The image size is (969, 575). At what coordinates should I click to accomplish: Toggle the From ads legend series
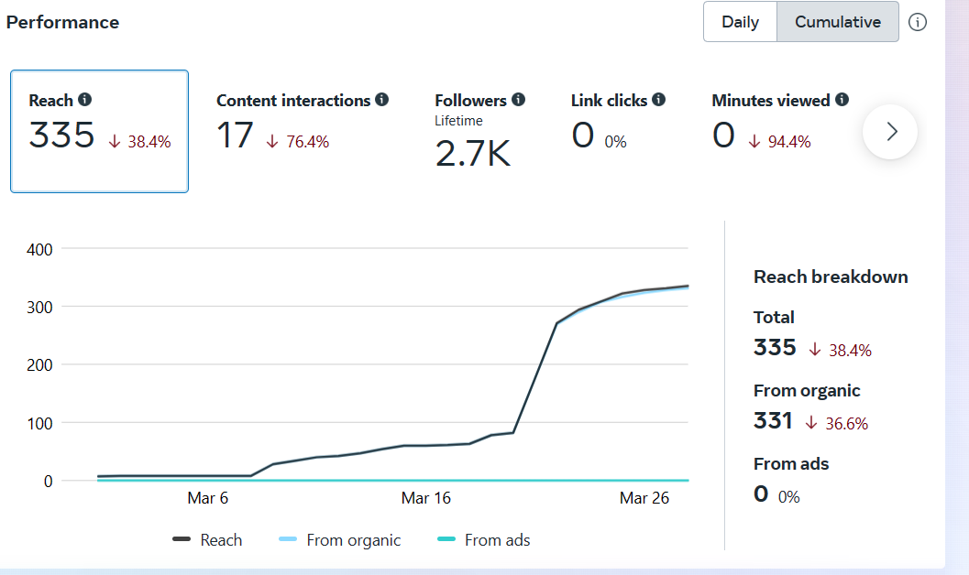pyautogui.click(x=484, y=540)
